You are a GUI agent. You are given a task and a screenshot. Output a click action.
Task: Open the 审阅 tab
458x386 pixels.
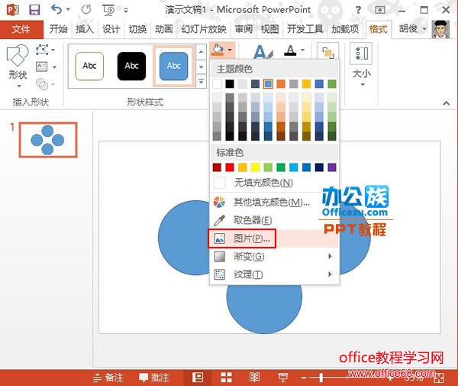(x=244, y=29)
